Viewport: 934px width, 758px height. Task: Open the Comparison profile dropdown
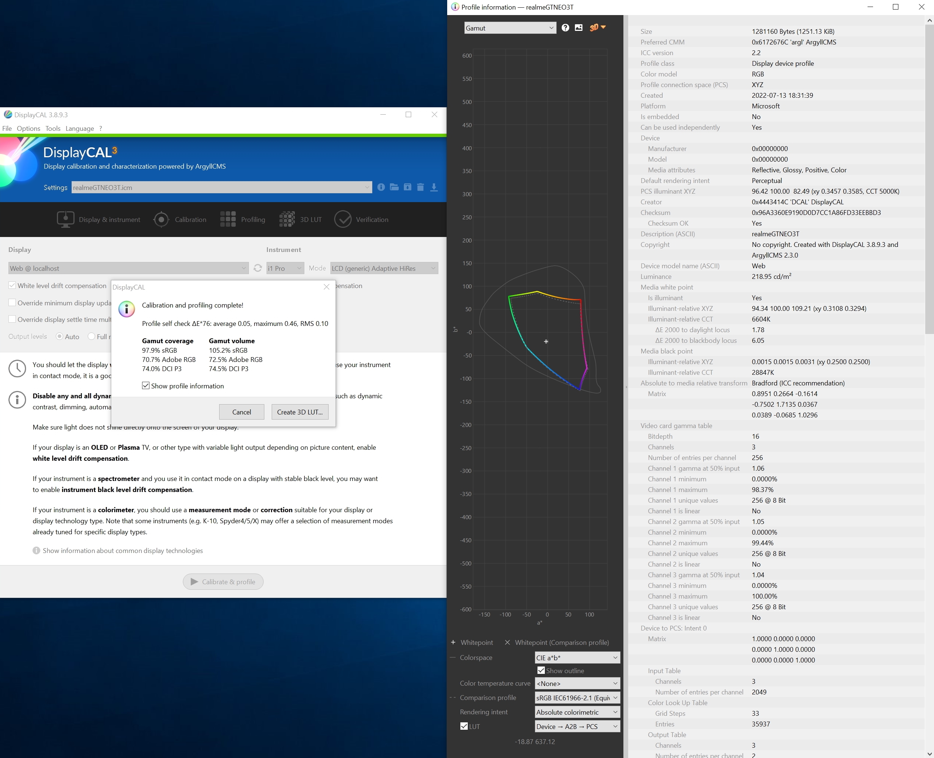tap(577, 697)
